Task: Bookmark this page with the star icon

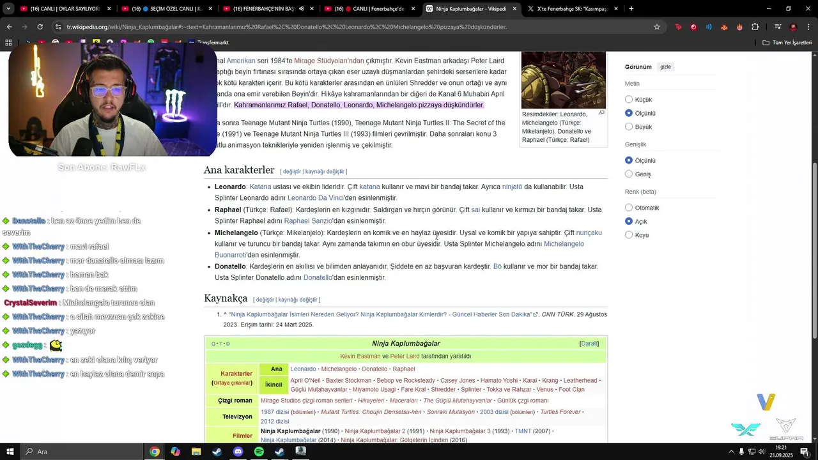Action: point(657,27)
